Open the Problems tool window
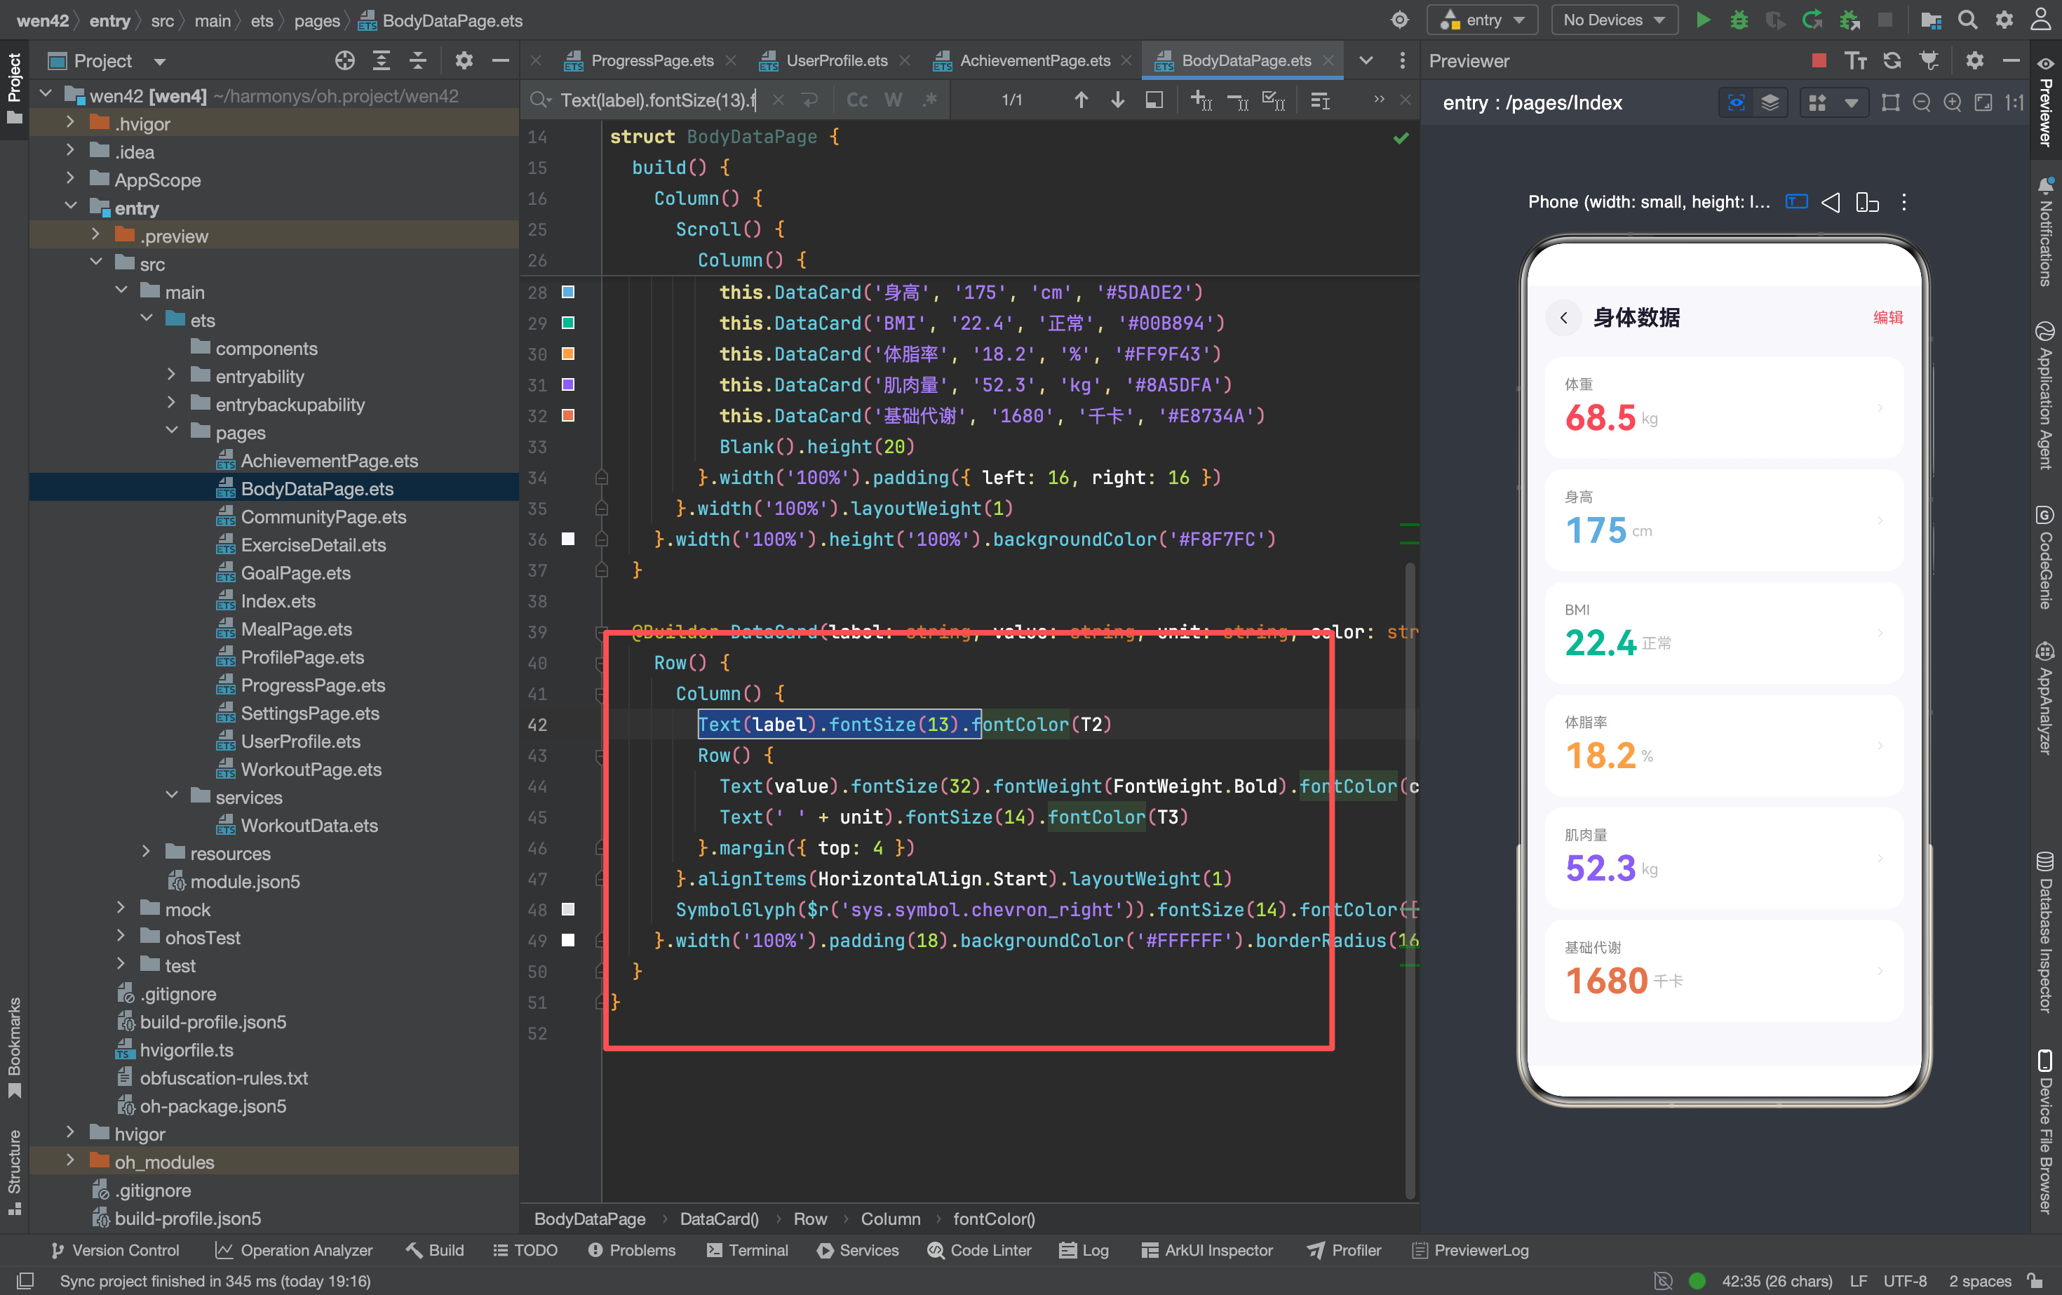 [632, 1251]
